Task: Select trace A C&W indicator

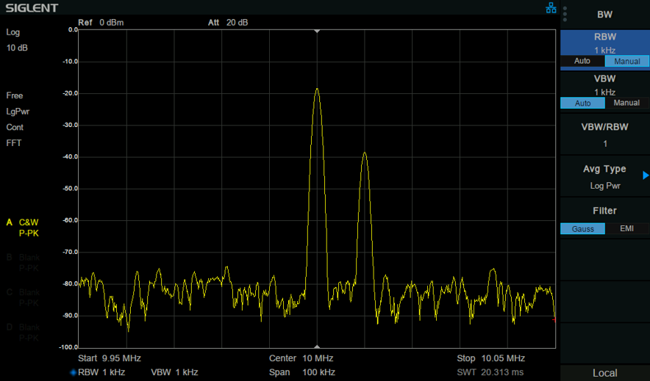Action: click(23, 228)
